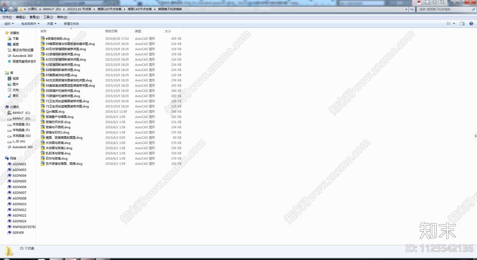Open the 包含到库中 dropdown
This screenshot has width=477, height=260.
click(30, 24)
